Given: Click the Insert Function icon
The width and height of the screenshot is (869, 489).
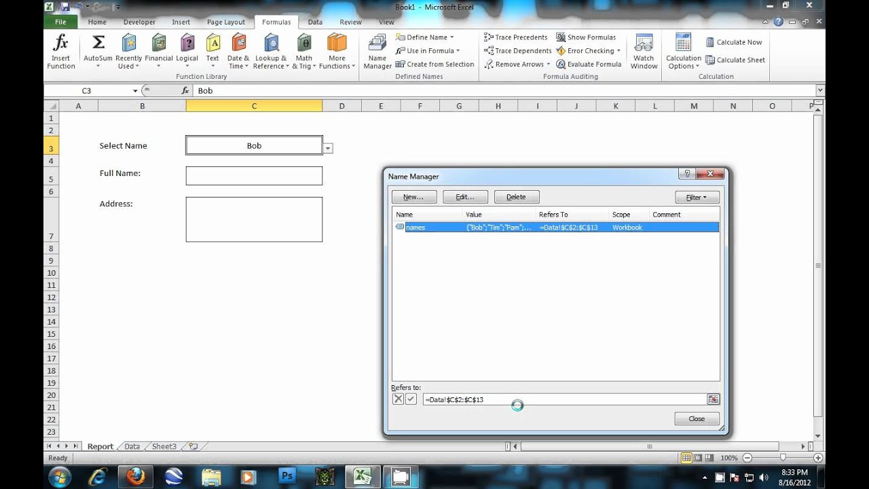Looking at the screenshot, I should (60, 52).
